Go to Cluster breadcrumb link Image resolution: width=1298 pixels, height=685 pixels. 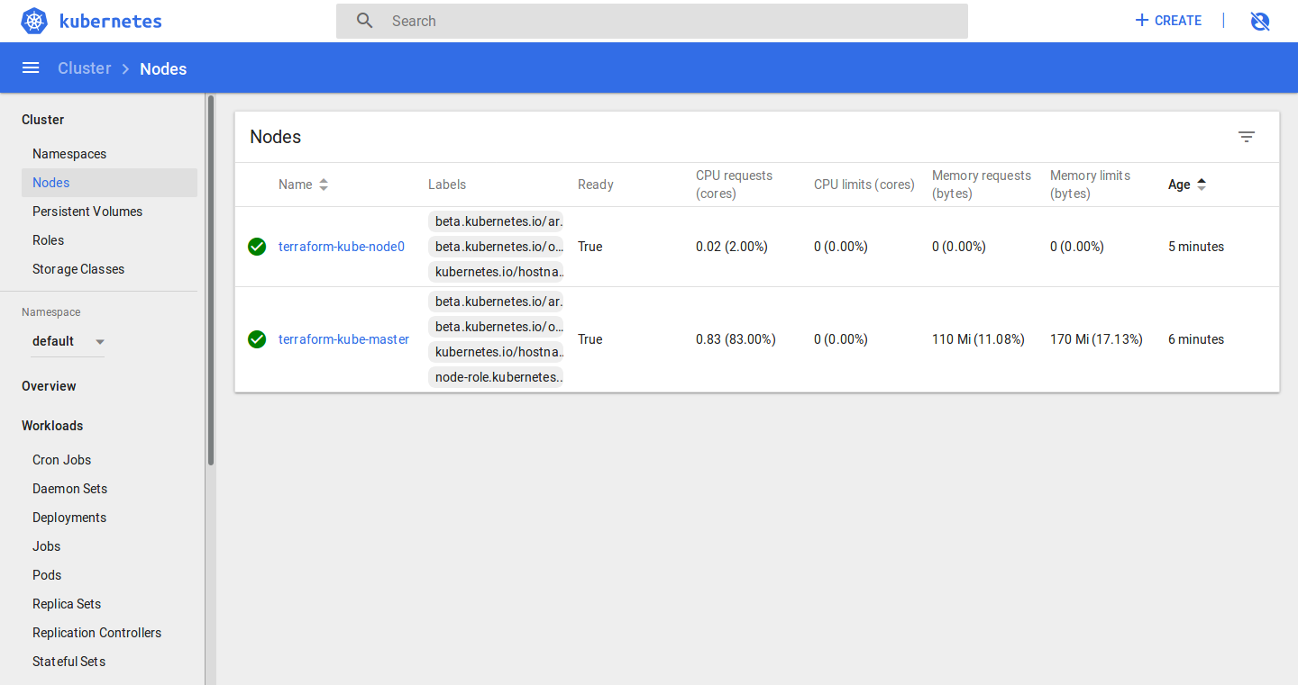(x=85, y=68)
